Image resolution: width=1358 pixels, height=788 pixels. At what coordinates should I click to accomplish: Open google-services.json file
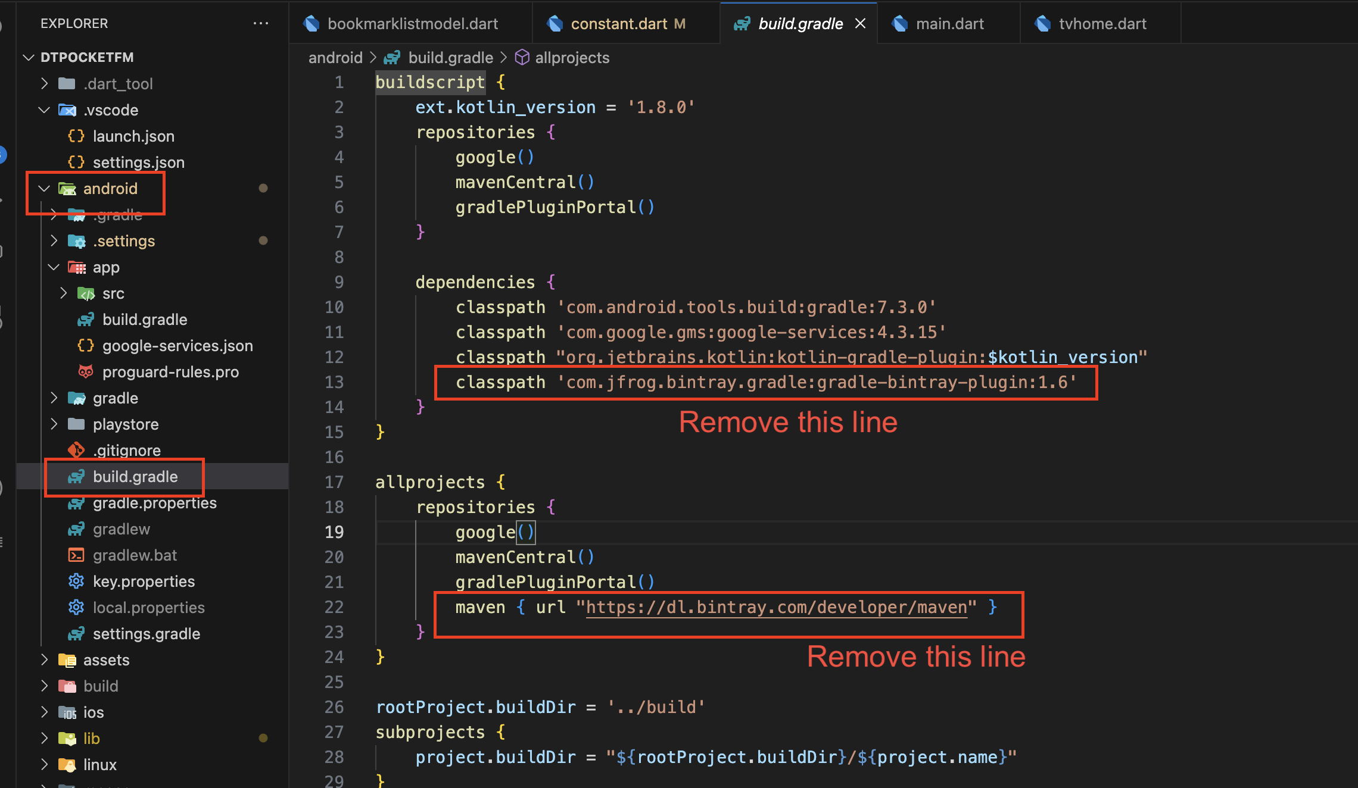pyautogui.click(x=177, y=346)
